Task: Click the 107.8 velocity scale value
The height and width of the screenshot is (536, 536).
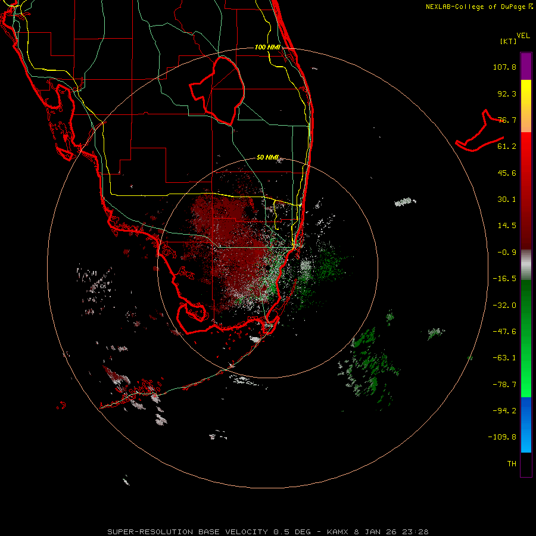Action: pos(504,67)
